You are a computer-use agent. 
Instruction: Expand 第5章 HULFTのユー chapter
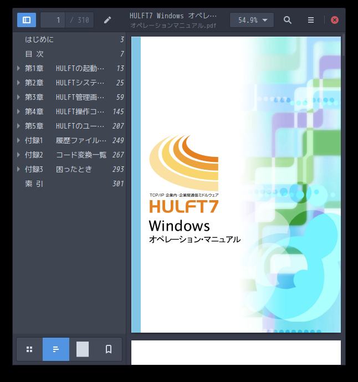pyautogui.click(x=18, y=126)
